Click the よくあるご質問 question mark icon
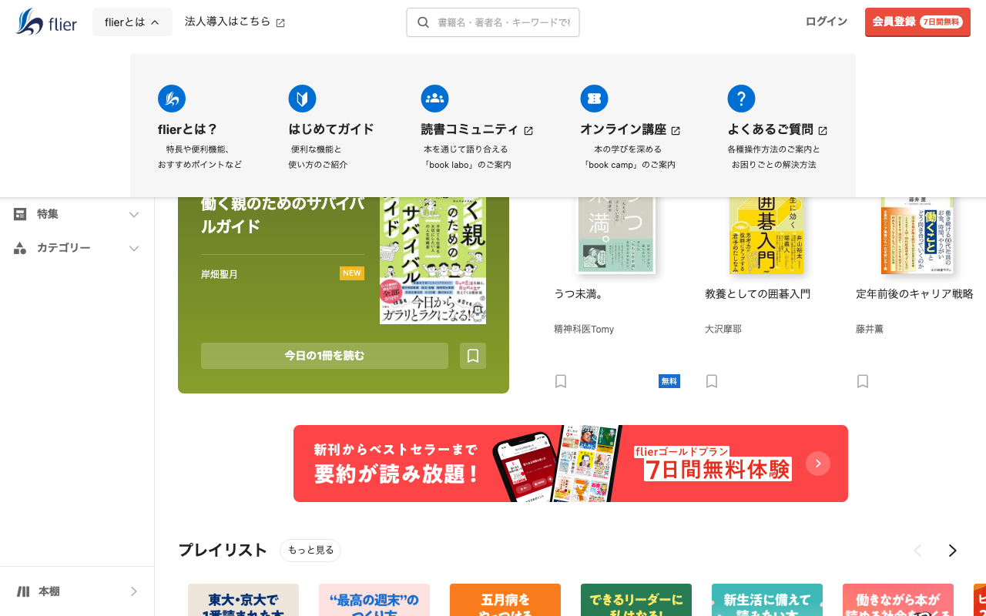Viewport: 986px width, 616px height. click(741, 99)
